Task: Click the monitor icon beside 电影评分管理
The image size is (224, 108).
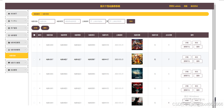Action: pos(9,63)
